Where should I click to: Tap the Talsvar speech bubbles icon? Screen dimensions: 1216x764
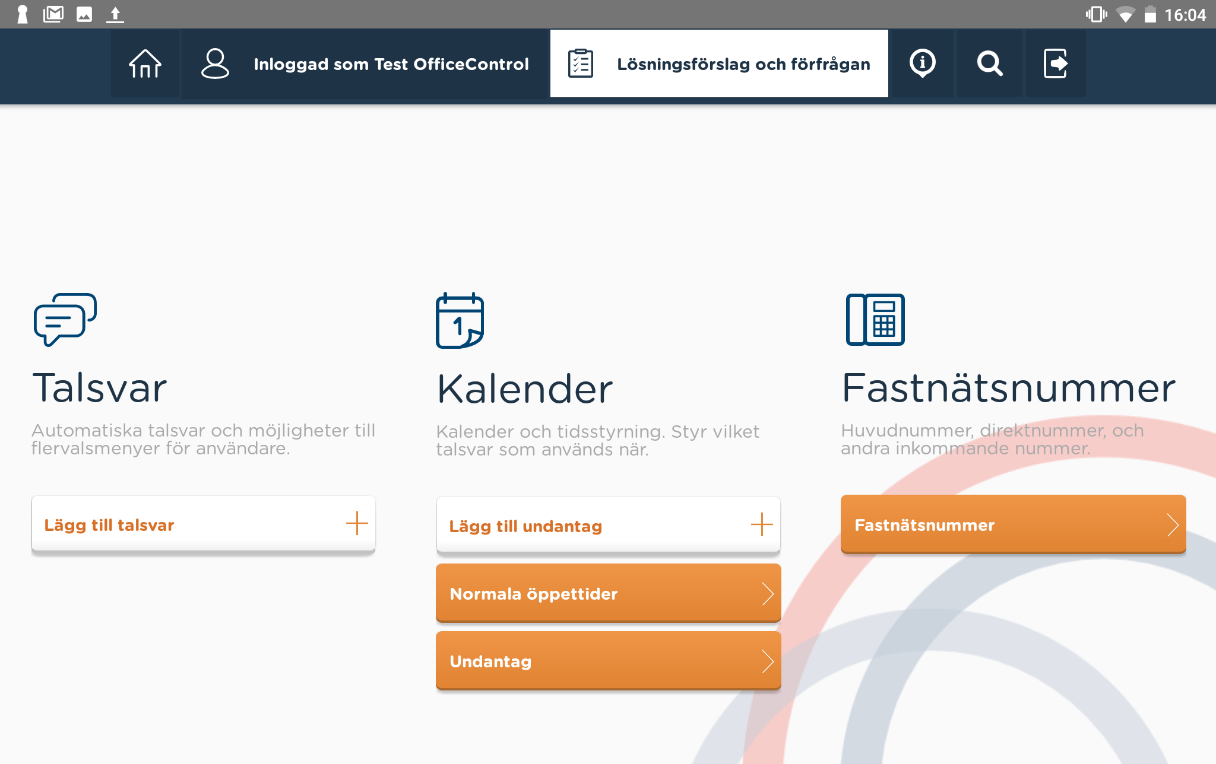tap(65, 319)
